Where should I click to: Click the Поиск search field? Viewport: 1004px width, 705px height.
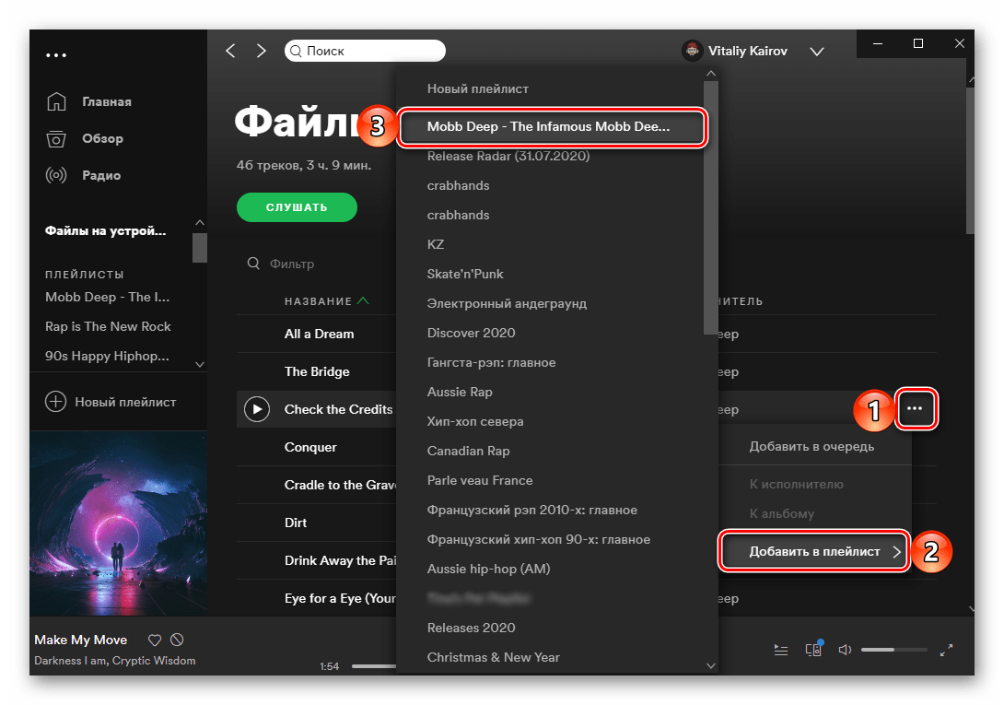click(x=365, y=51)
